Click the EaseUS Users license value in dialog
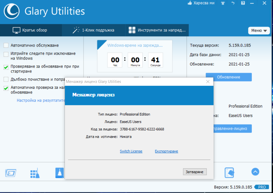273x193 pixels. coord(131,122)
